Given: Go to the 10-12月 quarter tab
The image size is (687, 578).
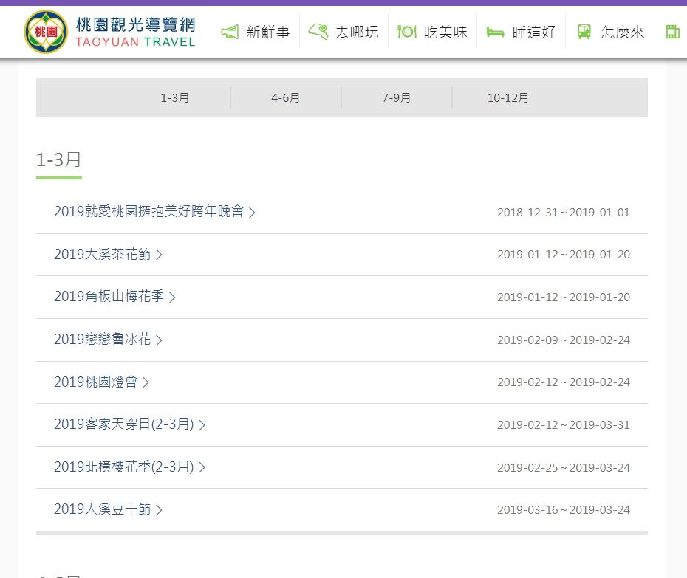Looking at the screenshot, I should 507,97.
